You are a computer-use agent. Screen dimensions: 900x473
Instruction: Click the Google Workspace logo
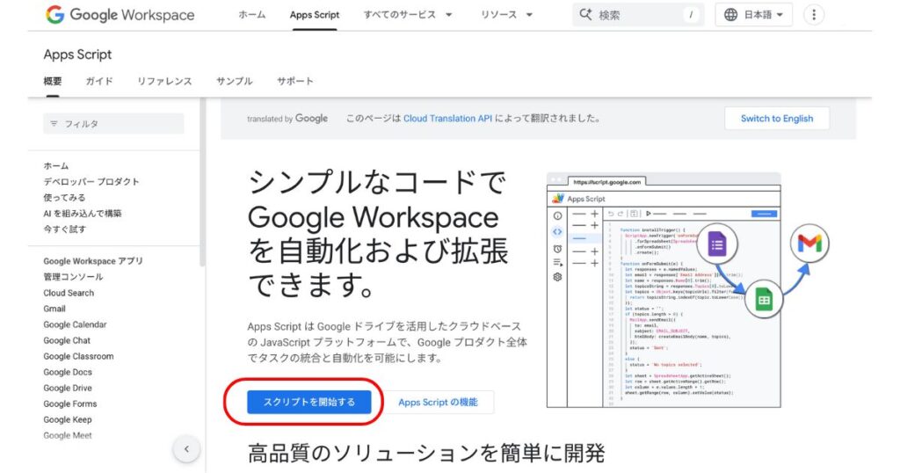pos(120,14)
